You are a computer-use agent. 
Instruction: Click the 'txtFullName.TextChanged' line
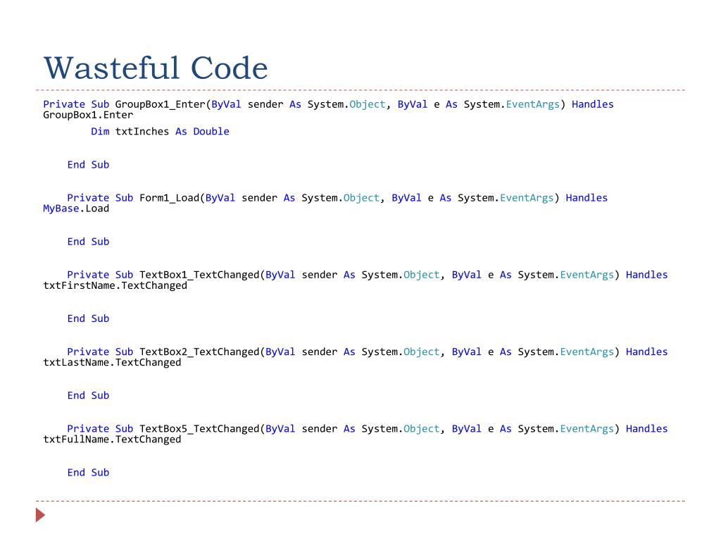click(x=112, y=440)
